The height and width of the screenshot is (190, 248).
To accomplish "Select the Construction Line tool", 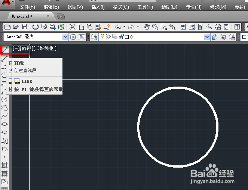I will (4, 59).
